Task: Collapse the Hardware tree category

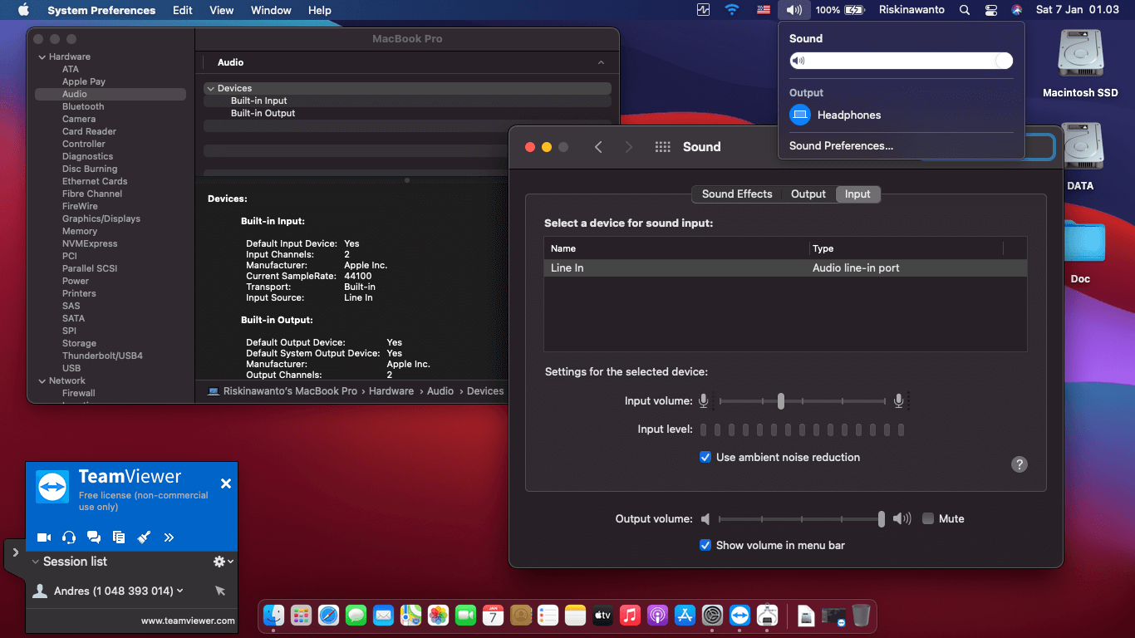Action: click(42, 57)
